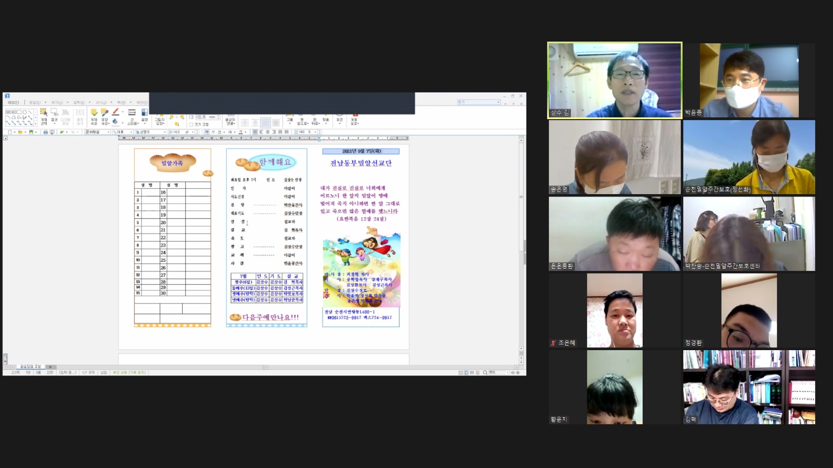Apply italic formatting button
Image resolution: width=833 pixels, height=468 pixels.
coord(213,132)
